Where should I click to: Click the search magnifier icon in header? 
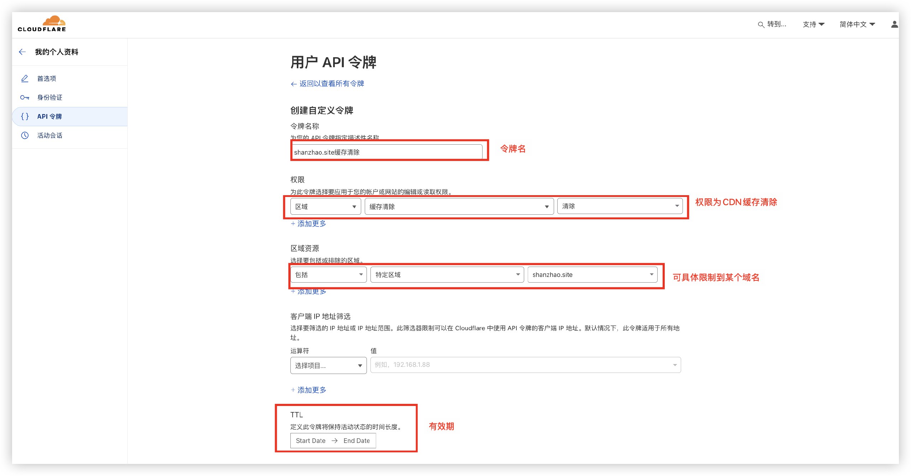(x=761, y=25)
